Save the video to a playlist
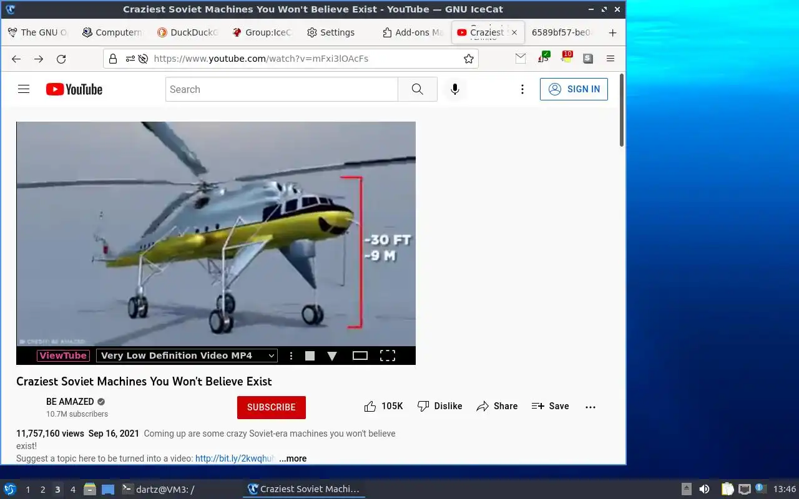799x499 pixels. point(550,406)
